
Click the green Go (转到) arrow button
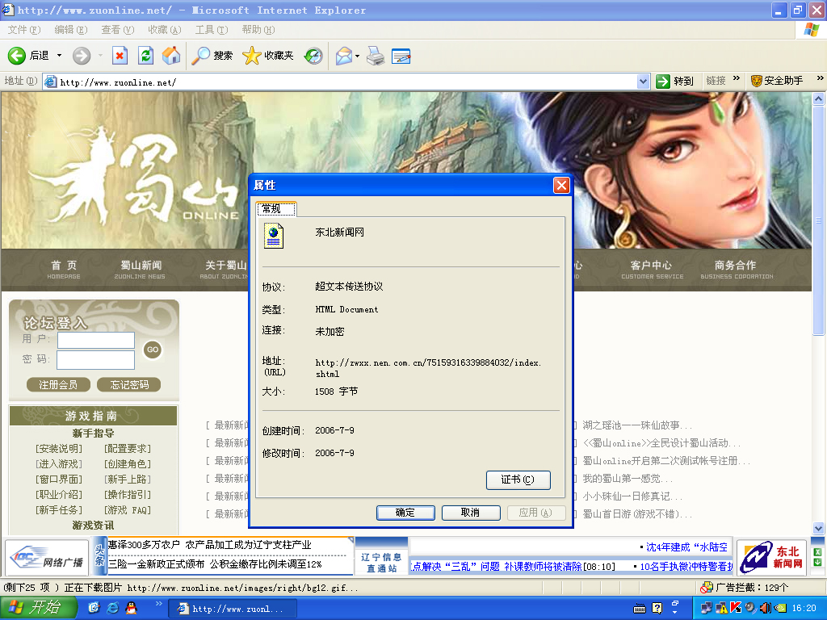663,82
